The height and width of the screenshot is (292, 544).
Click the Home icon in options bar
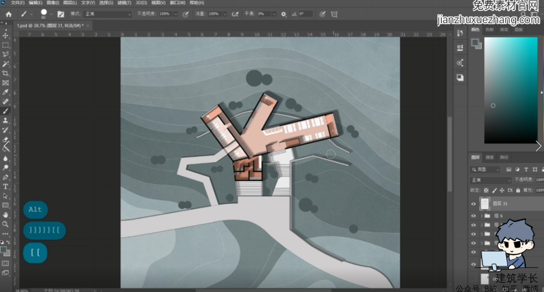pos(9,14)
